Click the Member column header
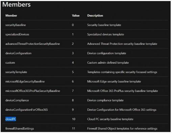Screen dimensions: 172x133 pyautogui.click(x=11, y=15)
